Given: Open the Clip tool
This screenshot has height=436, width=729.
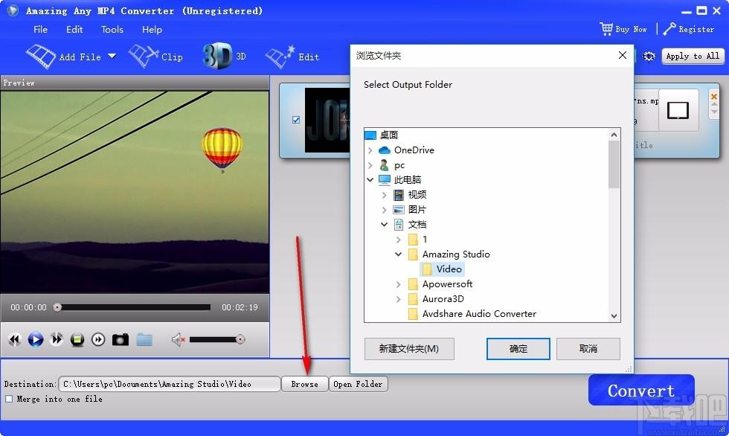Looking at the screenshot, I should [155, 57].
